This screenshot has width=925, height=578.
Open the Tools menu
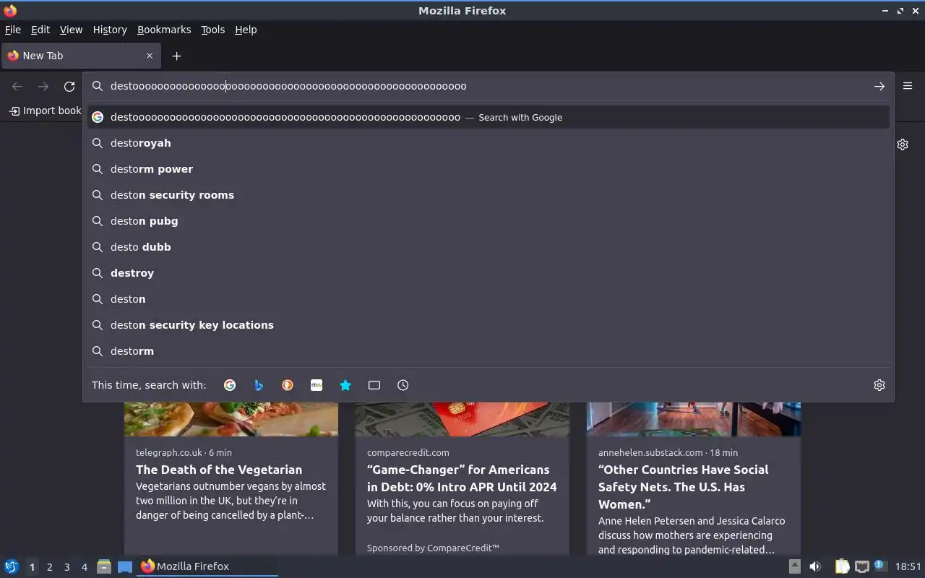(212, 30)
